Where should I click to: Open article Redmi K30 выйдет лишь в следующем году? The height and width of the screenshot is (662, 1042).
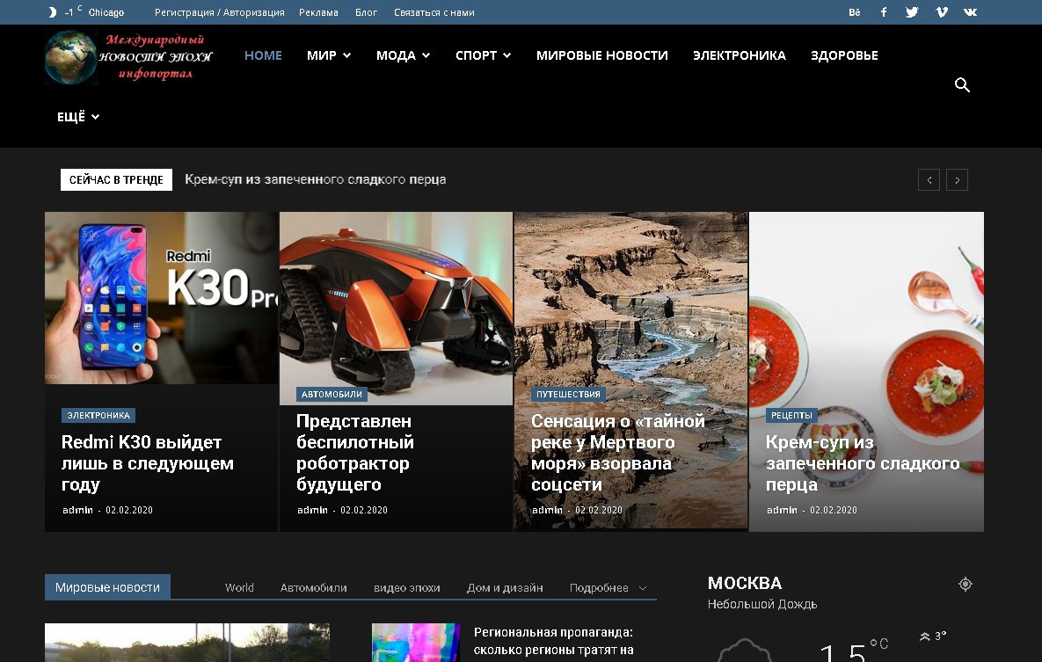[148, 463]
